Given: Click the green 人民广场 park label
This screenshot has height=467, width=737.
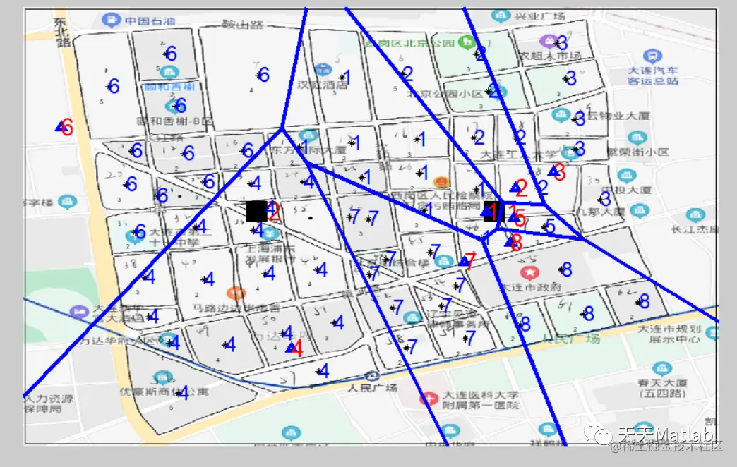Looking at the screenshot, I should [x=570, y=339].
